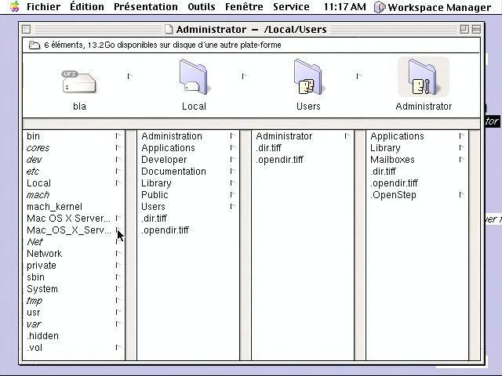
Task: Click the expand arrow next to Public
Action: 233,194
